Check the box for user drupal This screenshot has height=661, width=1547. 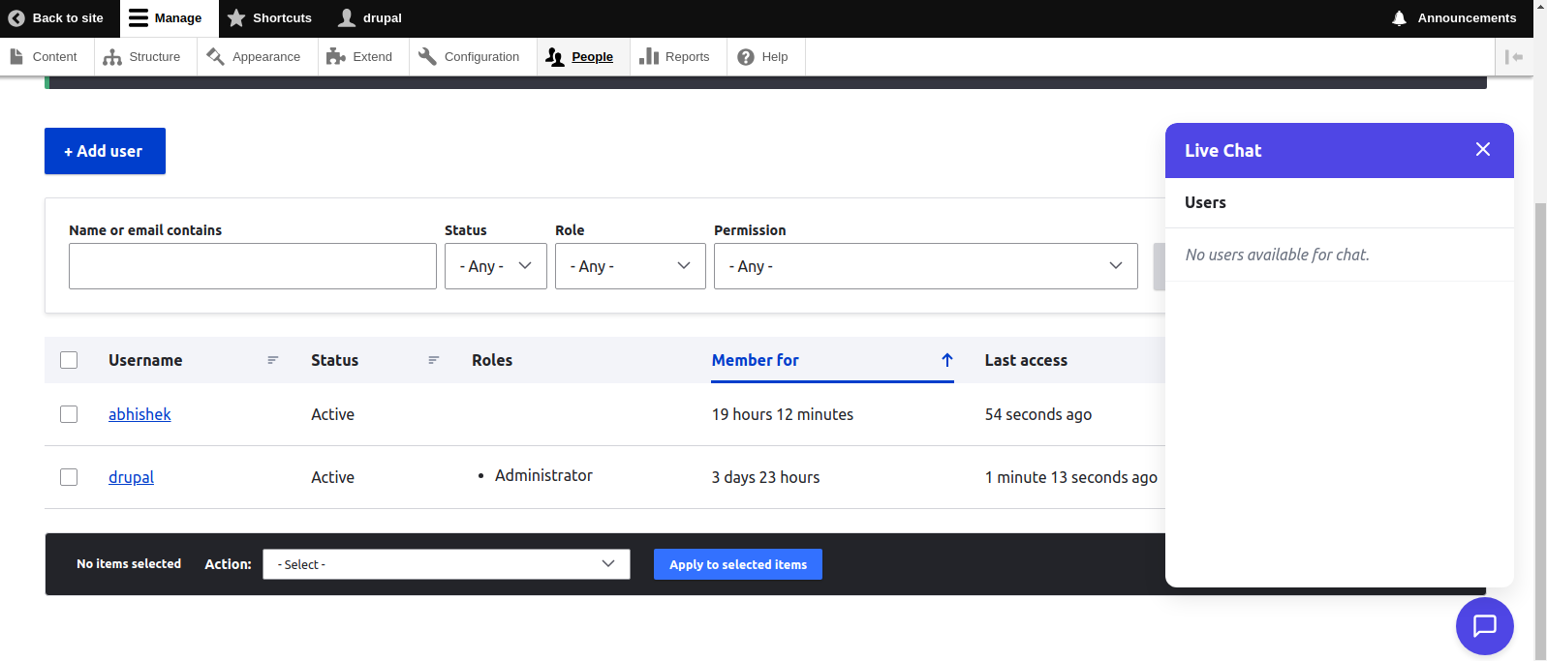click(69, 477)
